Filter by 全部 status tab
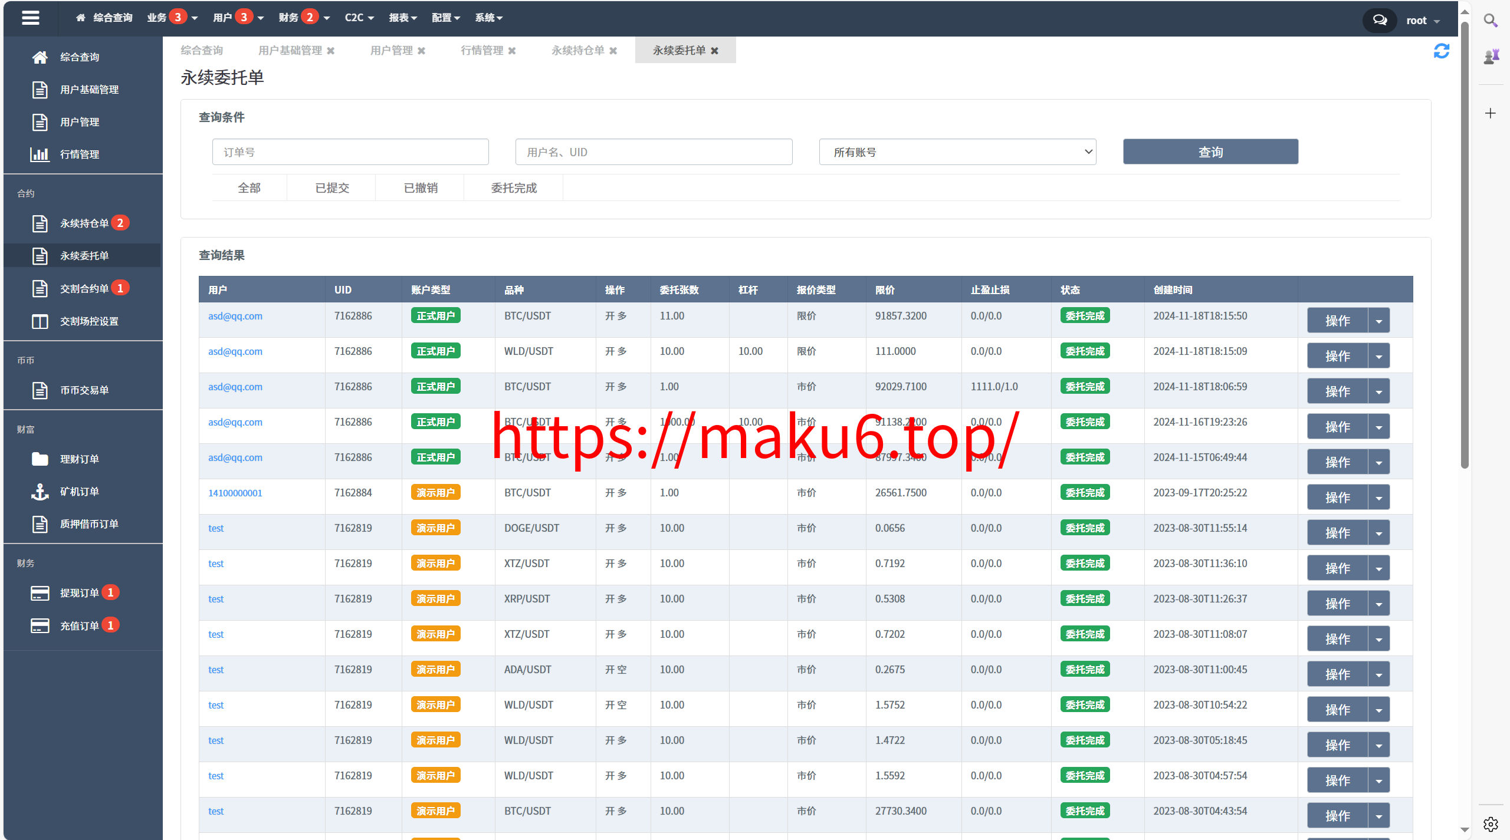Viewport: 1510px width, 840px height. coord(249,188)
